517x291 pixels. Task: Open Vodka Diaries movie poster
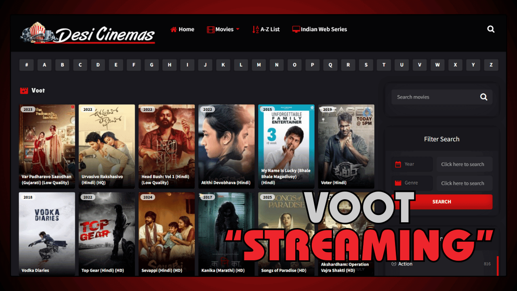[47, 234]
